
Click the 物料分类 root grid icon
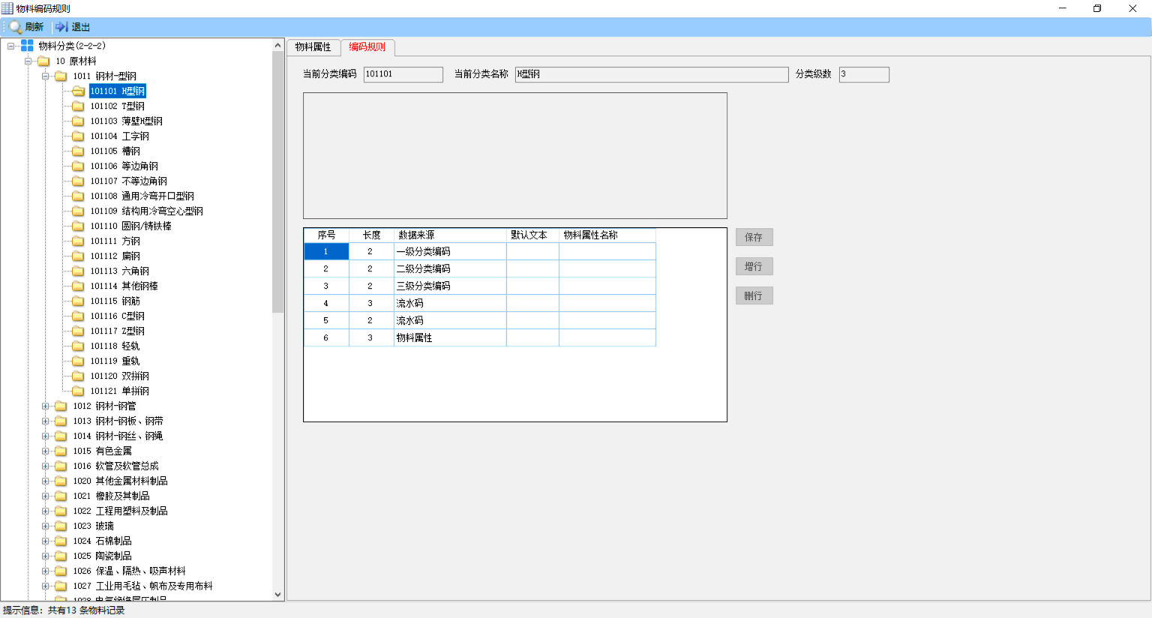point(27,46)
